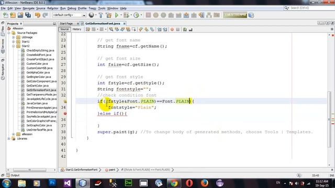The width and height of the screenshot is (335, 188).
Task: Minimize the Projects panel
Action: coord(54,23)
